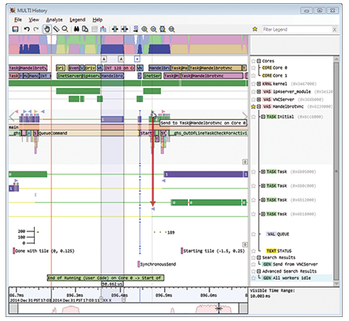Click the bookmark-jump toolbar icon

click(136, 29)
